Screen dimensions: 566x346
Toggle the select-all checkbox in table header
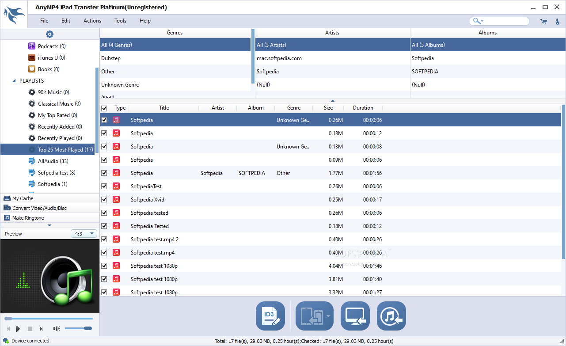point(104,108)
